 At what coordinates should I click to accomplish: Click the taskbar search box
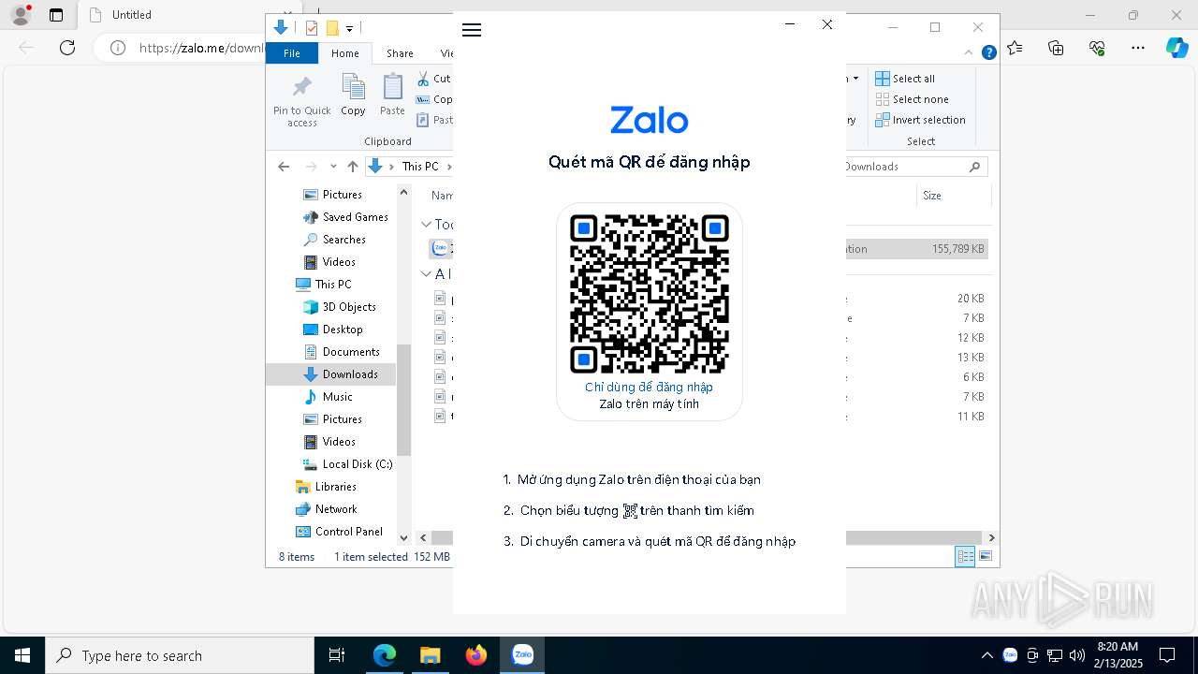point(180,655)
